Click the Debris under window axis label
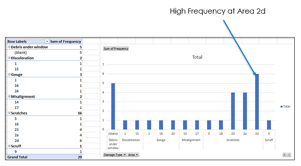Screen dimensions: 301x166 [x=113, y=144]
